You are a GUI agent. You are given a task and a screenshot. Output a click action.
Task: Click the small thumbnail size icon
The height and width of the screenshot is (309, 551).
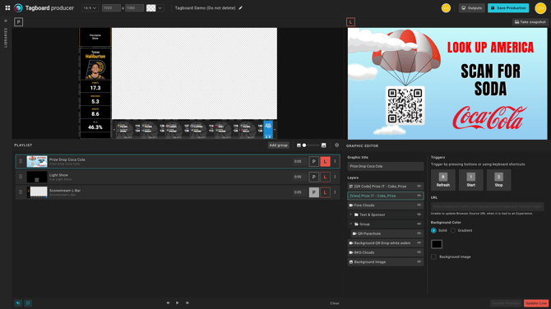[x=299, y=145]
